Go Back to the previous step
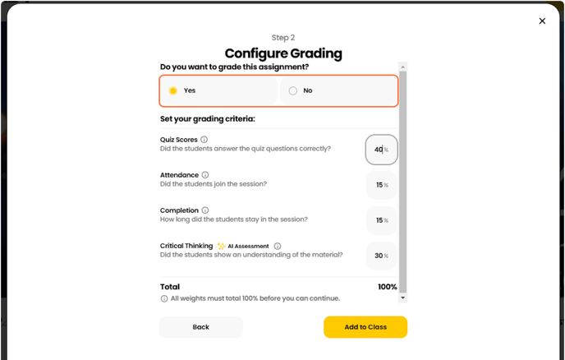 click(x=201, y=327)
